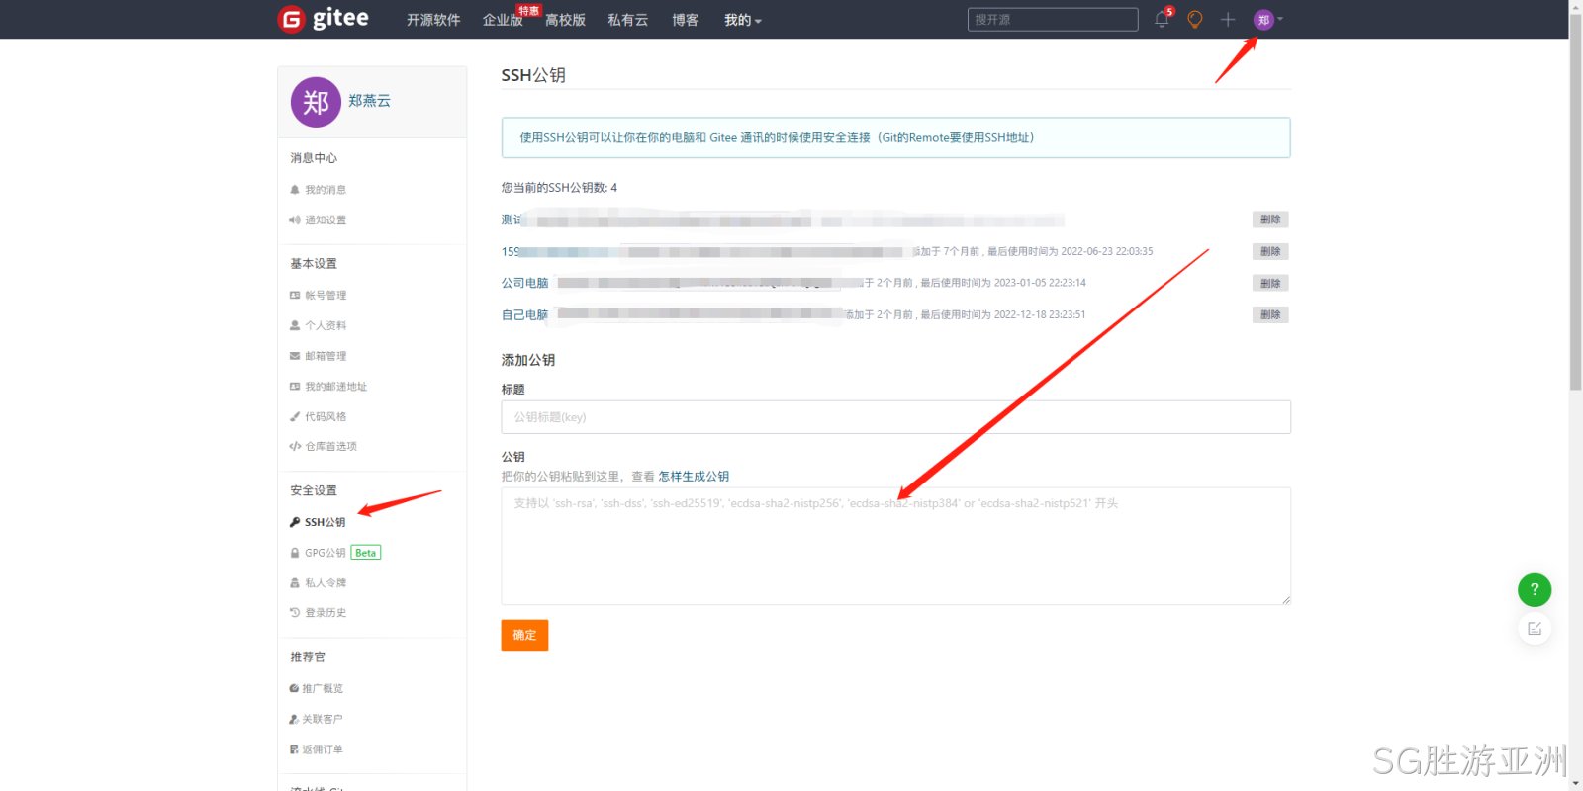The width and height of the screenshot is (1583, 791).
Task: Click the 郑 avatar in sidebar
Action: 316,102
